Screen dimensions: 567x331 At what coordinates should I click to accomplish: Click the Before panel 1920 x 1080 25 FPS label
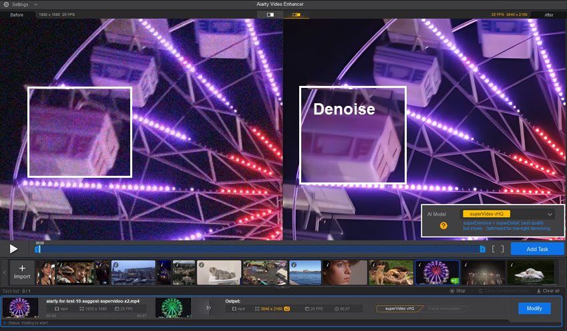(57, 15)
